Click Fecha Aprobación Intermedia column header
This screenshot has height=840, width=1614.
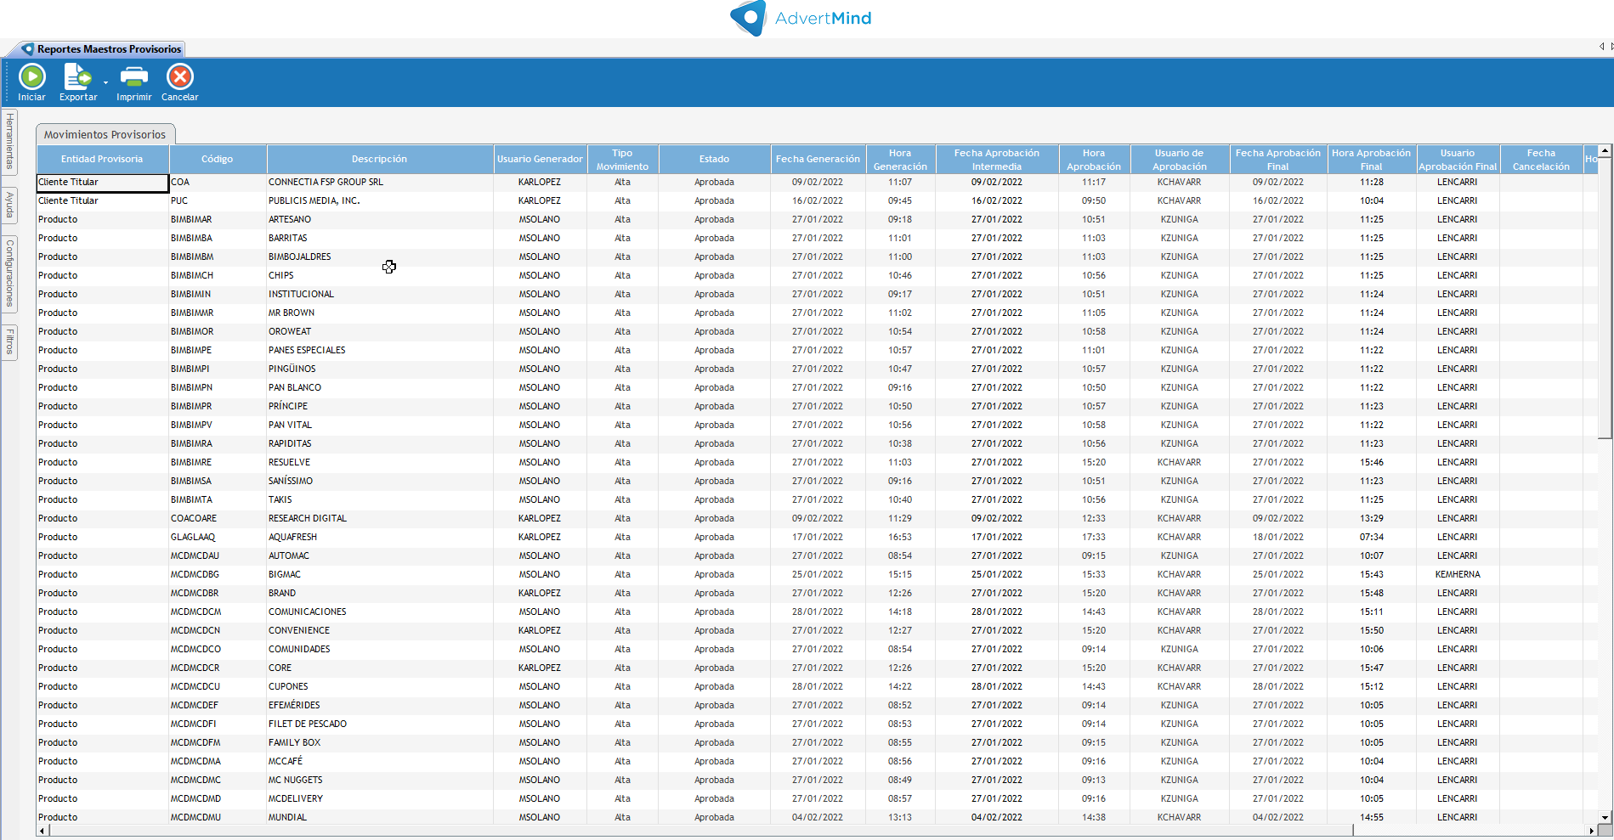[x=997, y=159]
